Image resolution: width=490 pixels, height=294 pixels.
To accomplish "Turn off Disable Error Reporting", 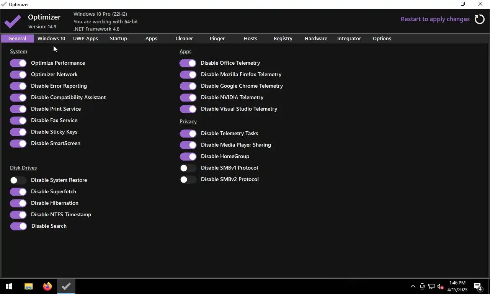I will click(x=18, y=86).
